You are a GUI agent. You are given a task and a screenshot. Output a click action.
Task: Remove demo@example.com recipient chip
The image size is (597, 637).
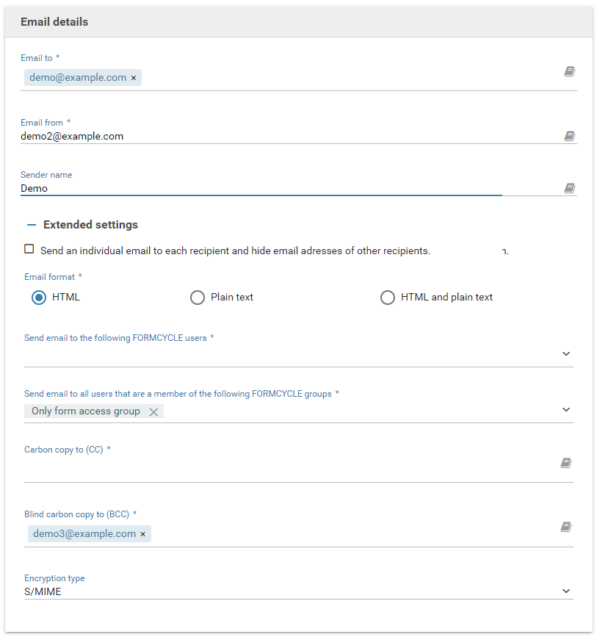(134, 78)
